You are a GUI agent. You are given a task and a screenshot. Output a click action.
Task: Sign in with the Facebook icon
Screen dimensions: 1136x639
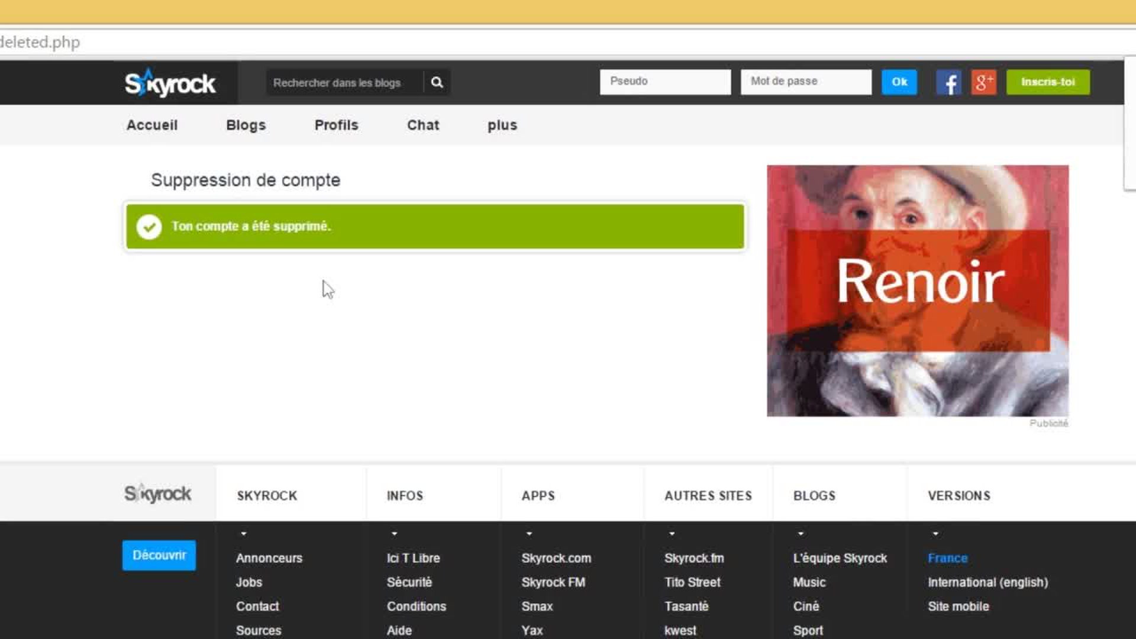(x=948, y=82)
